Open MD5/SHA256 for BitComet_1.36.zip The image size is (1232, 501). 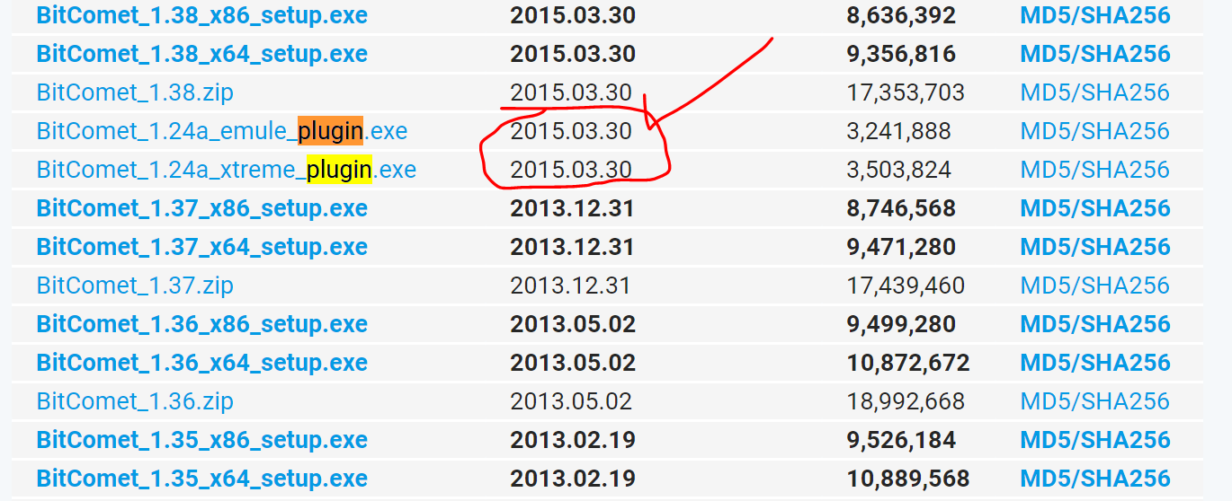(x=1095, y=401)
